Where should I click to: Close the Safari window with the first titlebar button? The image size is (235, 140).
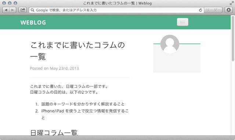click(4, 3)
